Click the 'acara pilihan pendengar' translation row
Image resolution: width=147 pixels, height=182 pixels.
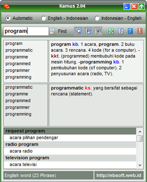point(70,138)
